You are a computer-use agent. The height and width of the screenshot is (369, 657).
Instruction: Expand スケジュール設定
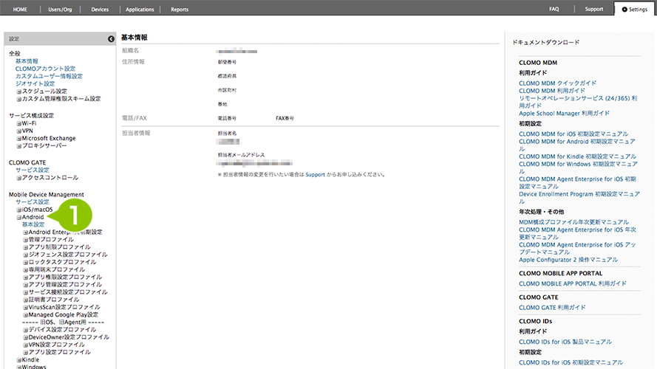tap(19, 92)
